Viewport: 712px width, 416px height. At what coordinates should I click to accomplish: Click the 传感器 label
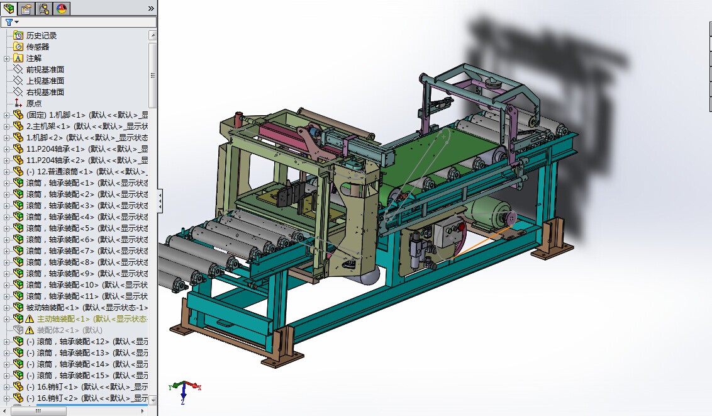tap(38, 47)
